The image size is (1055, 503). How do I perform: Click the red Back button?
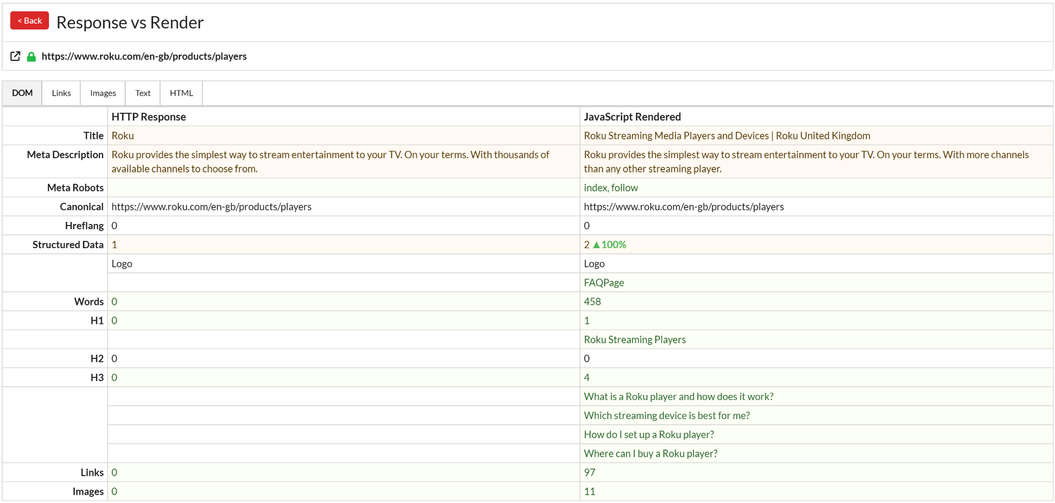pyautogui.click(x=29, y=21)
